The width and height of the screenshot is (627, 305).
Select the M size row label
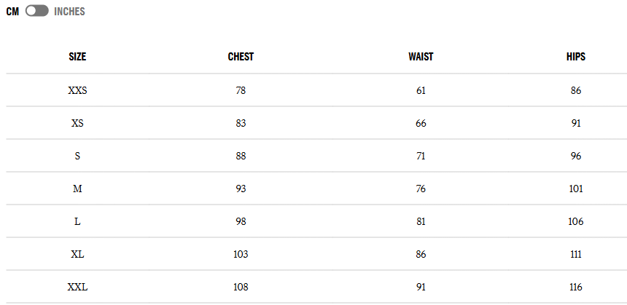[77, 189]
